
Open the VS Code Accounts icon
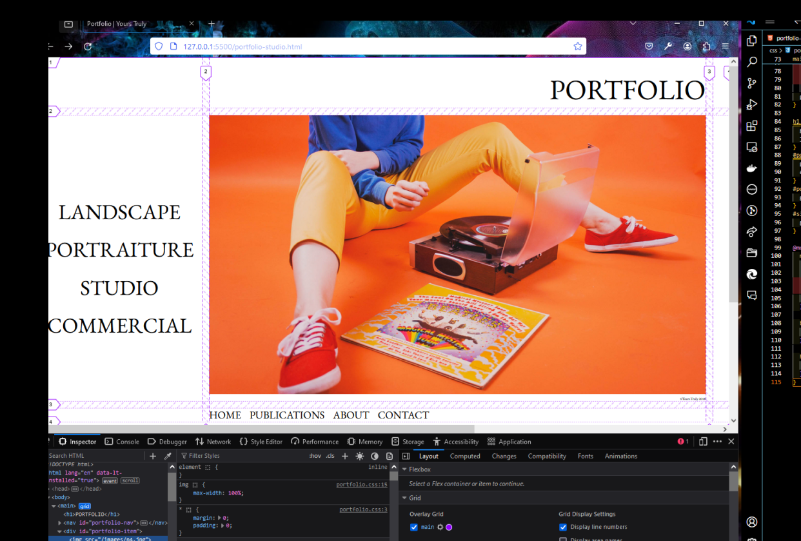(x=752, y=522)
